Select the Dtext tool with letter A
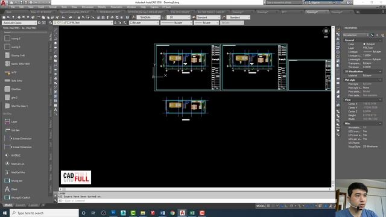Viewport: 386px width, 217px height. coord(11,189)
